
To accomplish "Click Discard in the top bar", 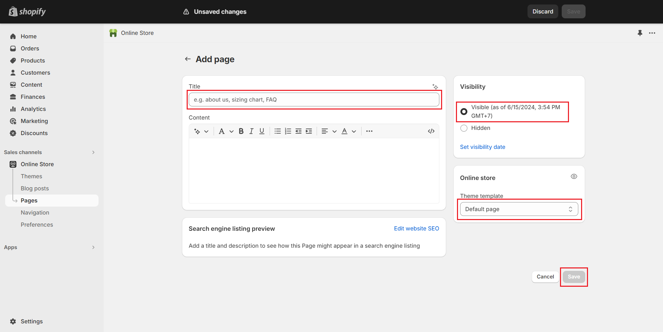I will point(542,11).
